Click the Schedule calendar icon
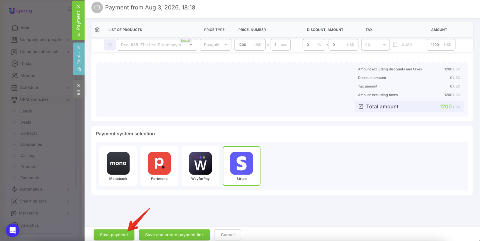480x241 pixels. [14, 88]
